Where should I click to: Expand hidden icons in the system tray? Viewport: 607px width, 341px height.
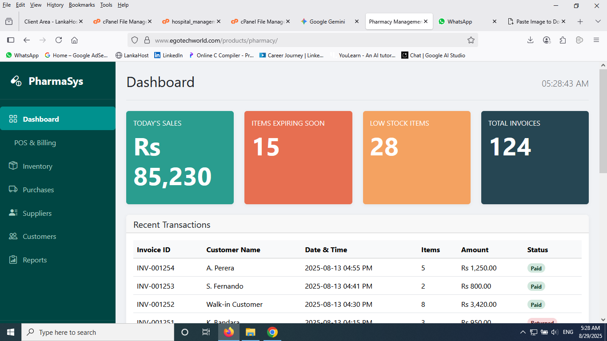tap(523, 332)
